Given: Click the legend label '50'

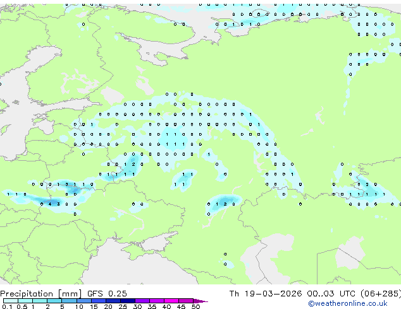Looking at the screenshot, I should (195, 306).
